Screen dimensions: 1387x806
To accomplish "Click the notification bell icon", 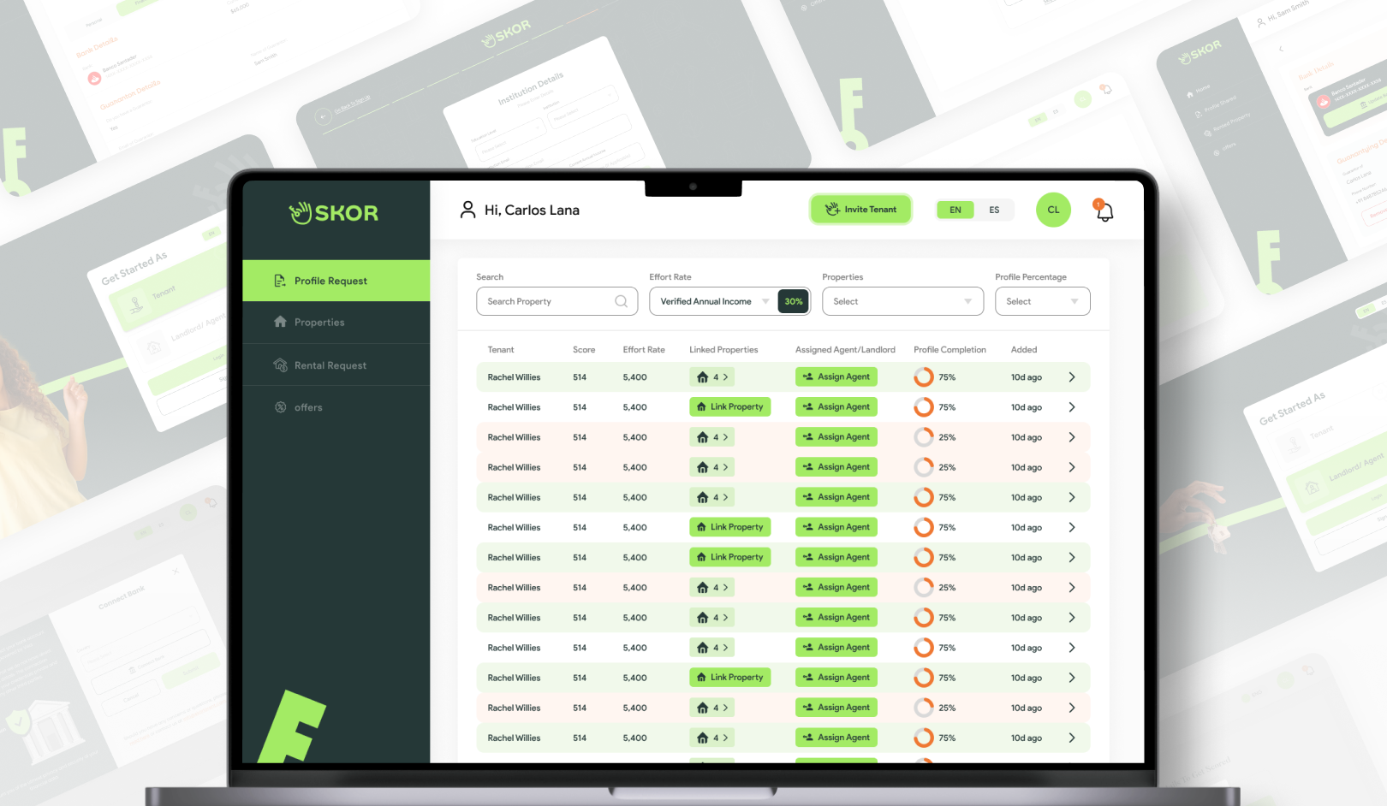I will (1104, 211).
